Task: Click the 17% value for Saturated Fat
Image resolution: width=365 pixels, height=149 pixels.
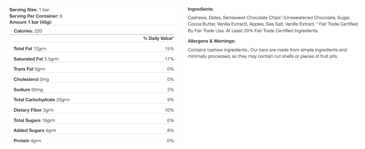Action: pos(169,59)
